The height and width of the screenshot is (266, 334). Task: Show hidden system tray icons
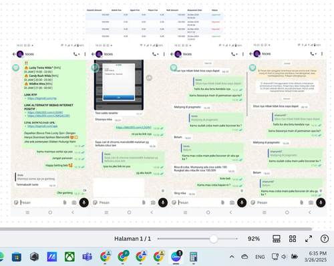(x=232, y=257)
